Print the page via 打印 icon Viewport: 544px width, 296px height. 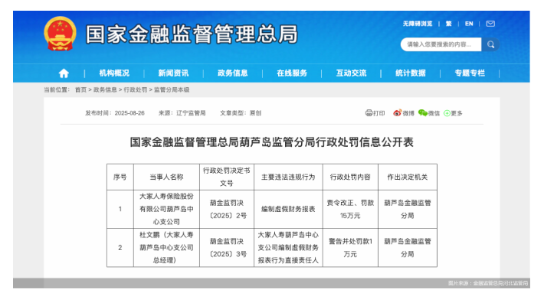pos(375,113)
